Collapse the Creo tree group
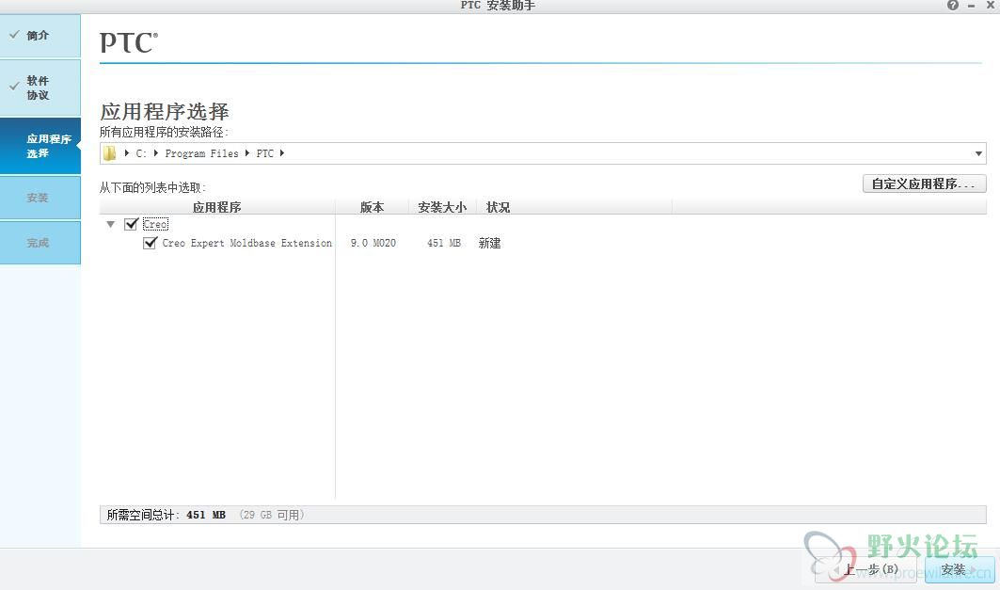Viewport: 1000px width, 590px height. pos(110,225)
